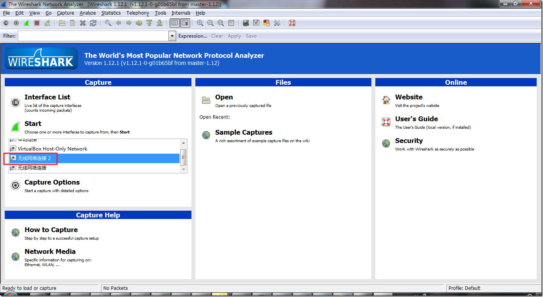The width and height of the screenshot is (543, 297).
Task: Click the Save filter button
Action: (x=251, y=36)
